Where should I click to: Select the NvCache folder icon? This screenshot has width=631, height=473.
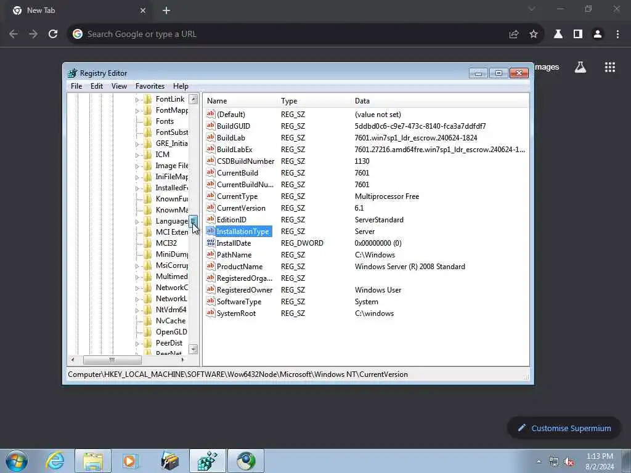coord(148,320)
